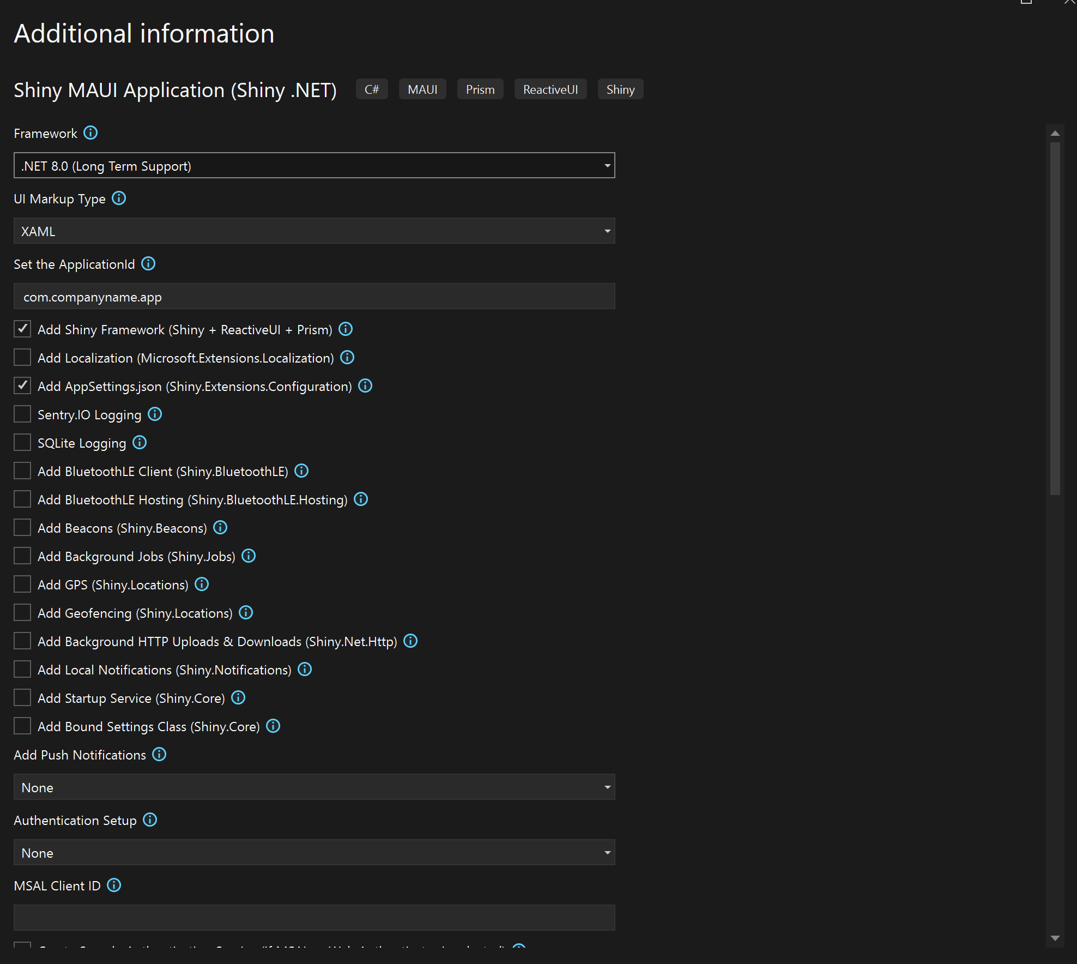Click the Framework info icon
Screen dimensions: 1077x964
[90, 133]
